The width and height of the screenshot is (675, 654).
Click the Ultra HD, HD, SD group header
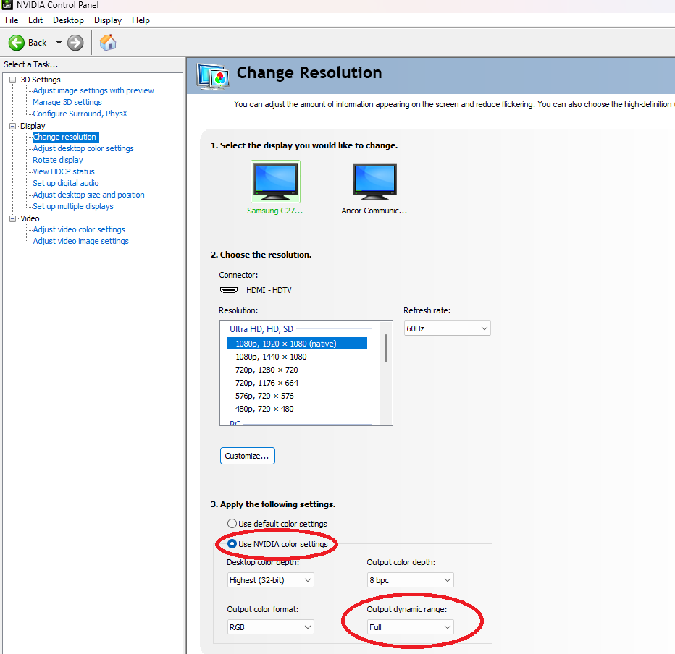(261, 329)
